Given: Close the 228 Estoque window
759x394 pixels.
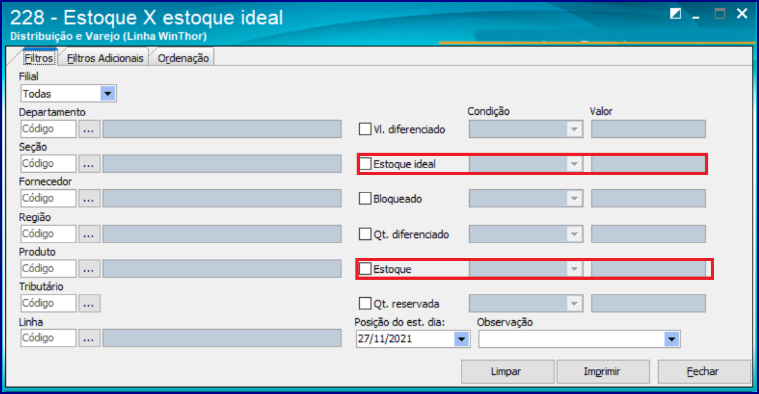Looking at the screenshot, I should 742,13.
